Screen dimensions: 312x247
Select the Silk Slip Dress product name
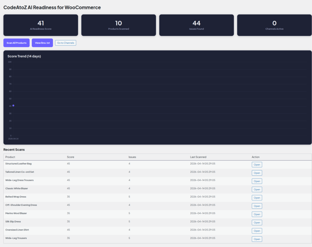click(13, 221)
